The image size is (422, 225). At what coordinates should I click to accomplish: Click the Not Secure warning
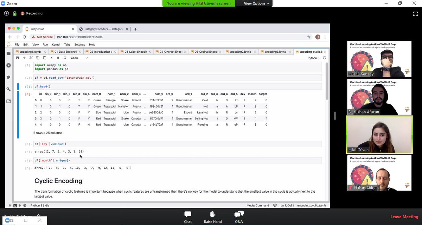42,37
